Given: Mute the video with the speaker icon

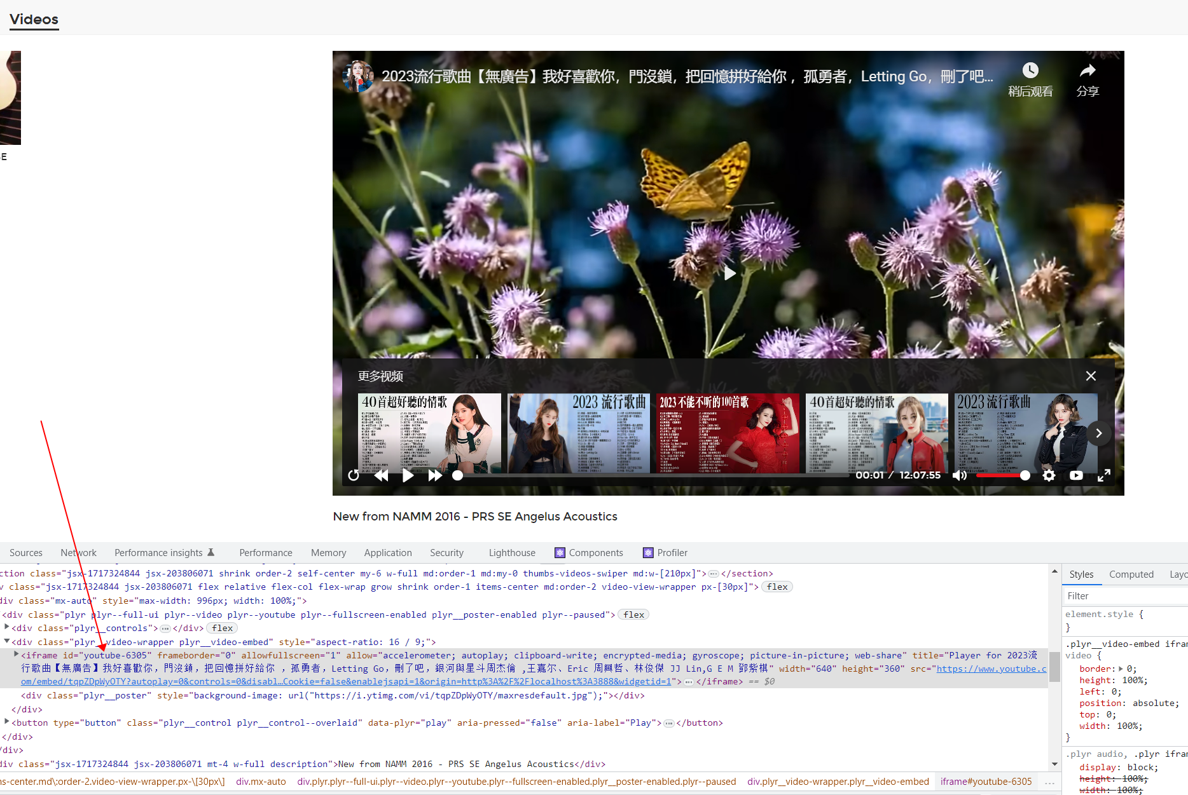Looking at the screenshot, I should 960,475.
